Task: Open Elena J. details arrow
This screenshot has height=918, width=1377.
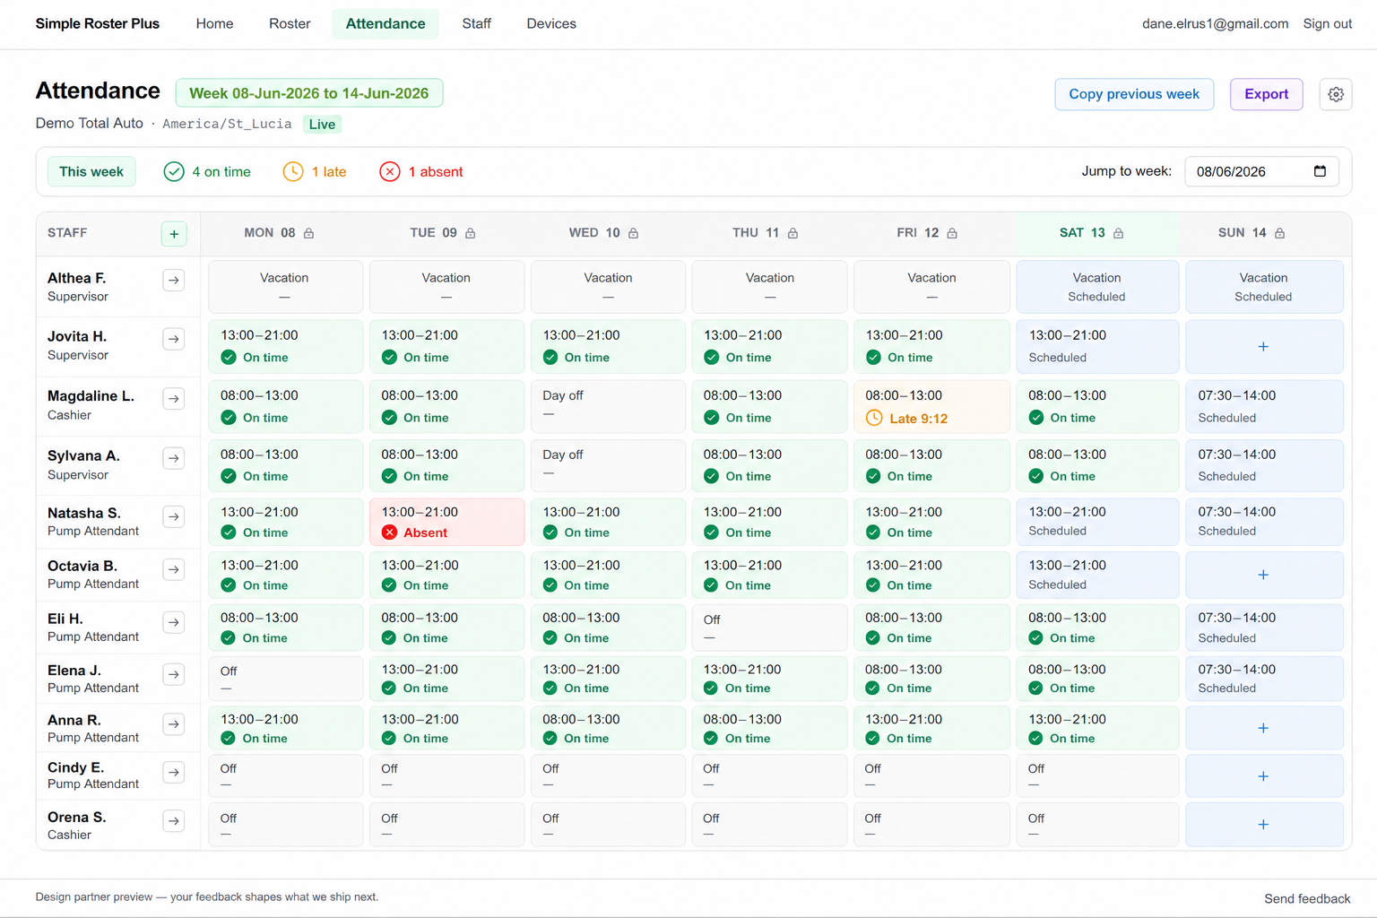Action: point(174,674)
